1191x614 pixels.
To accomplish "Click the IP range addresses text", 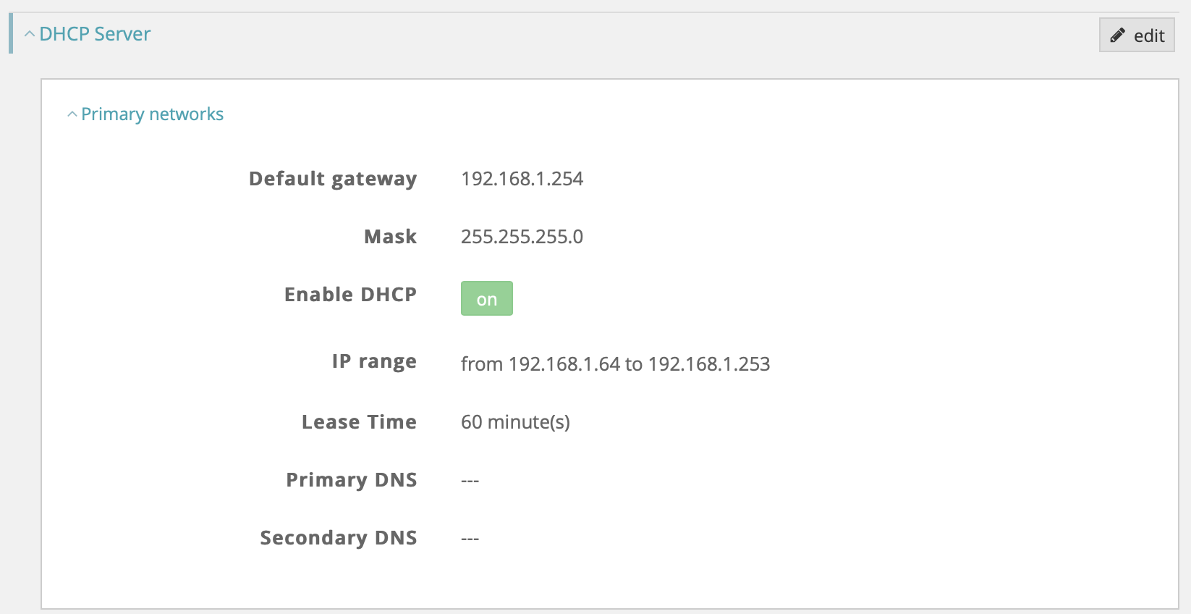I will coord(615,364).
